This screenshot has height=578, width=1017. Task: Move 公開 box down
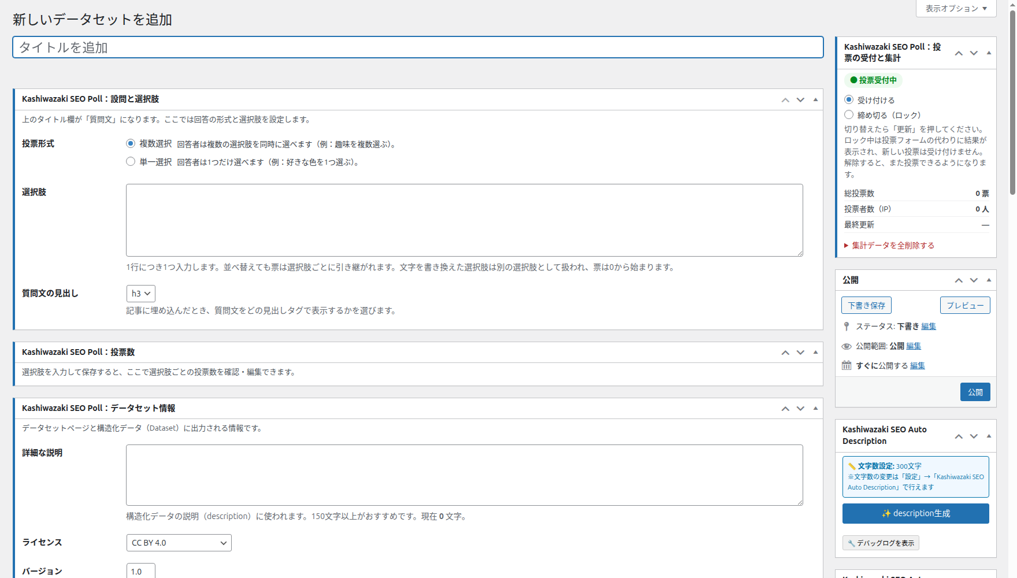(x=974, y=280)
